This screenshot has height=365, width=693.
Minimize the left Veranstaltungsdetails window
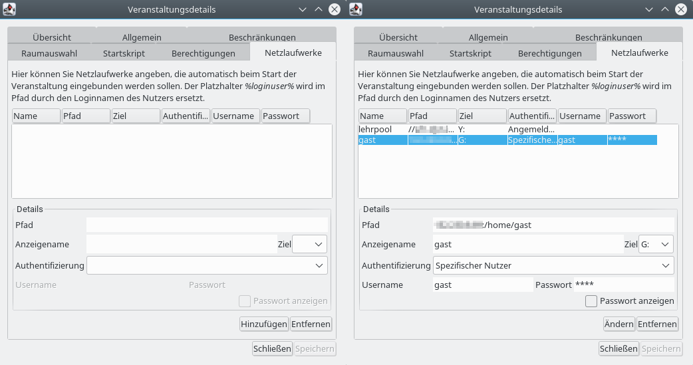pyautogui.click(x=303, y=9)
